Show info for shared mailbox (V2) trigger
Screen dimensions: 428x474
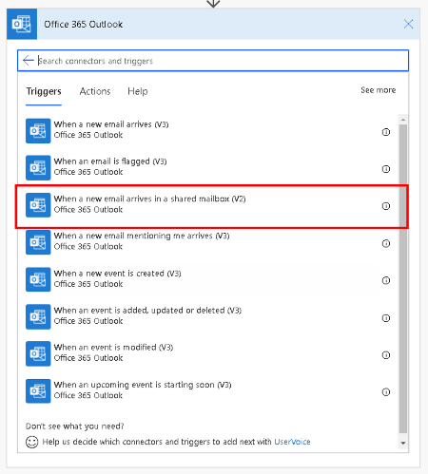pos(386,206)
